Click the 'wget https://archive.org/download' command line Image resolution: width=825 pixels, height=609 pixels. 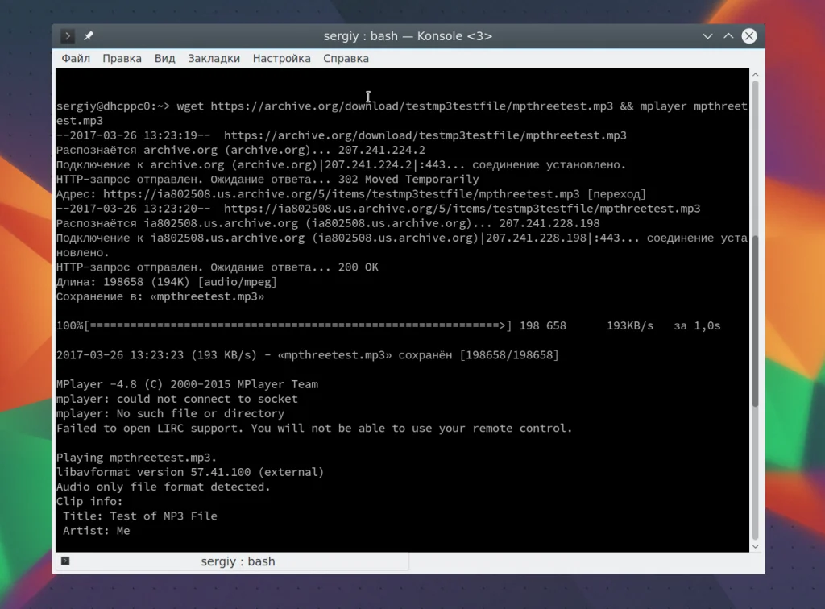tap(401, 113)
